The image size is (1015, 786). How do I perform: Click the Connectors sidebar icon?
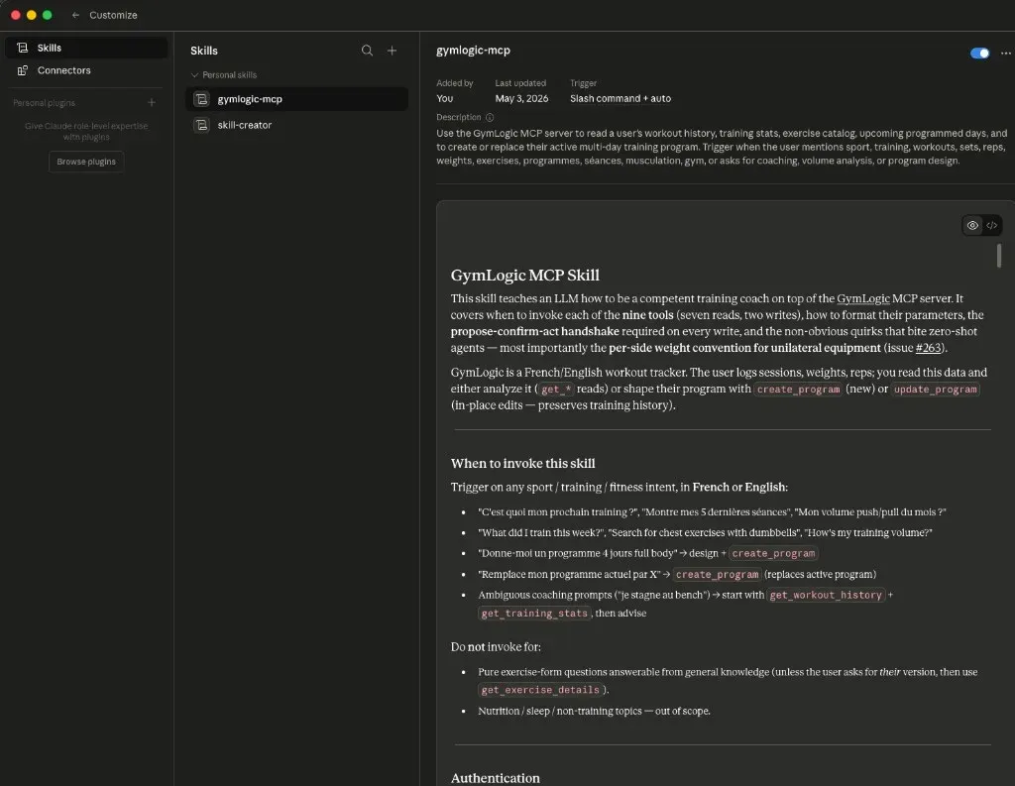(x=23, y=70)
